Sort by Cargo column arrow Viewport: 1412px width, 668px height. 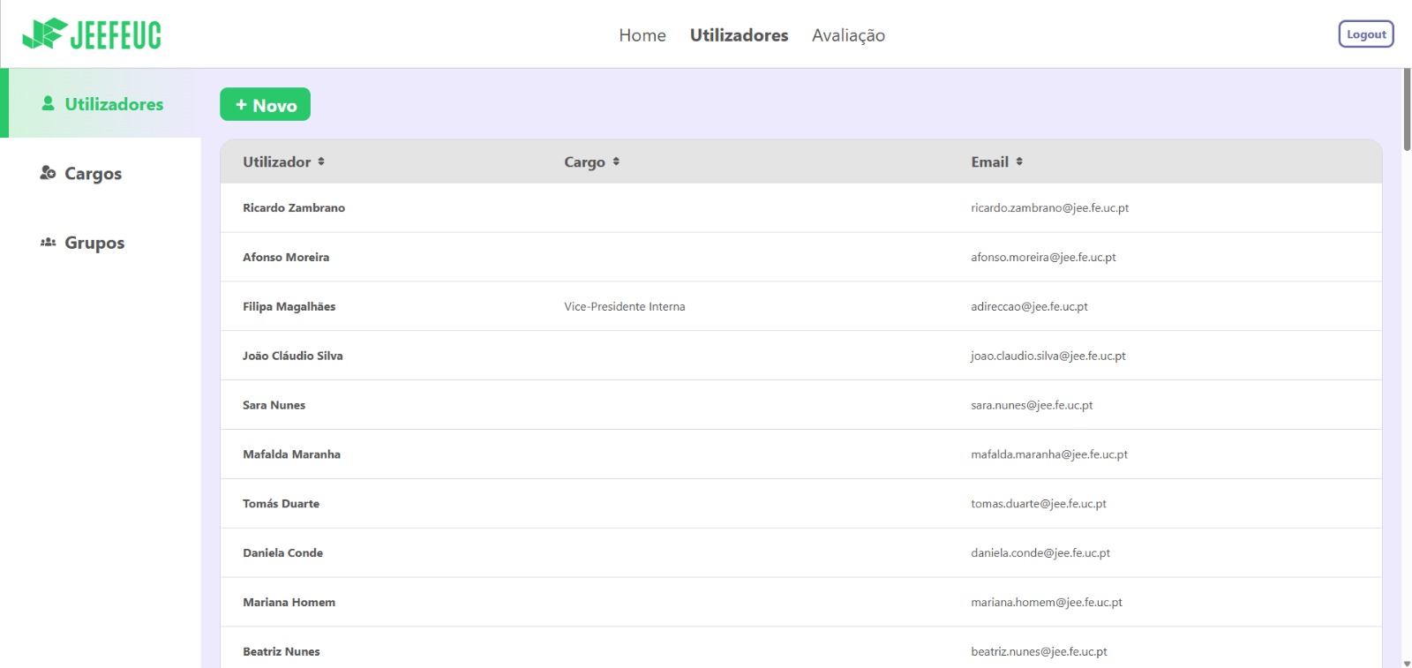(616, 161)
